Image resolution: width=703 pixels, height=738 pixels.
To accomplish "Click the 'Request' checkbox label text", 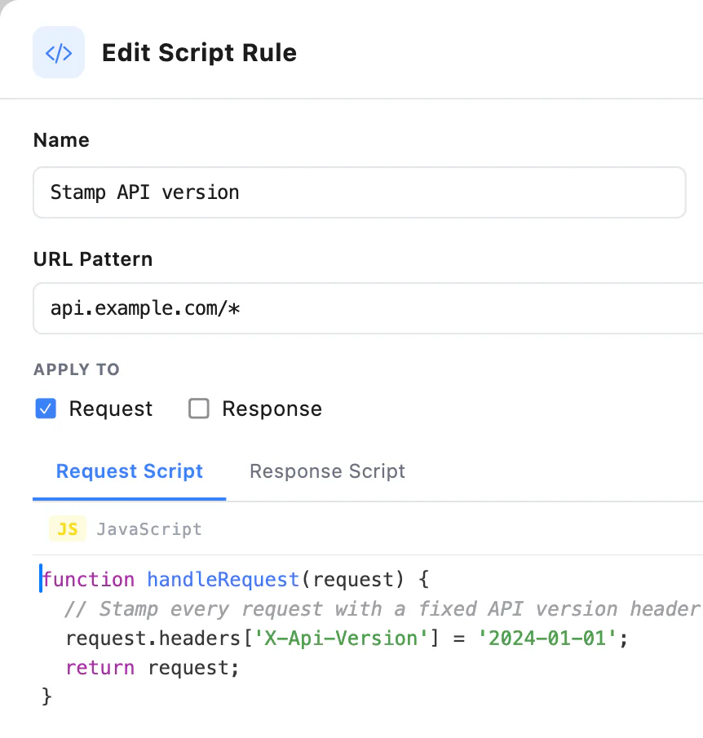I will tap(111, 409).
